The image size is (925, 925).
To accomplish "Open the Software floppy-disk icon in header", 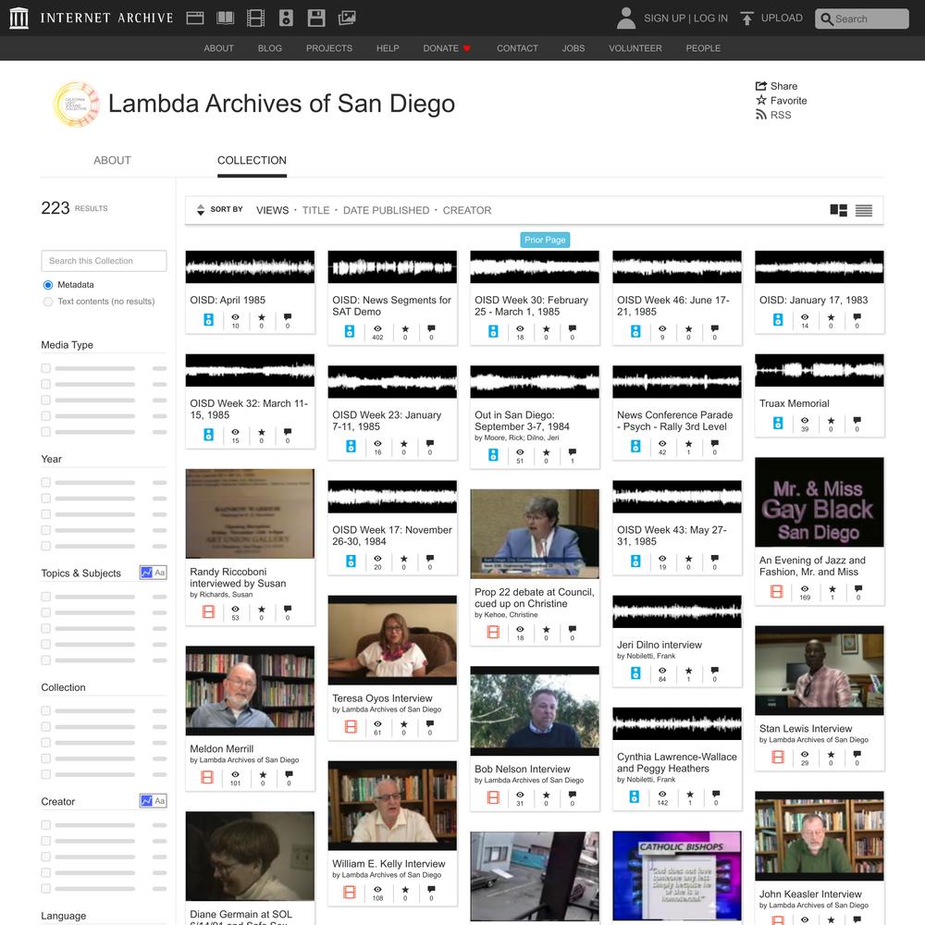I will pos(316,18).
